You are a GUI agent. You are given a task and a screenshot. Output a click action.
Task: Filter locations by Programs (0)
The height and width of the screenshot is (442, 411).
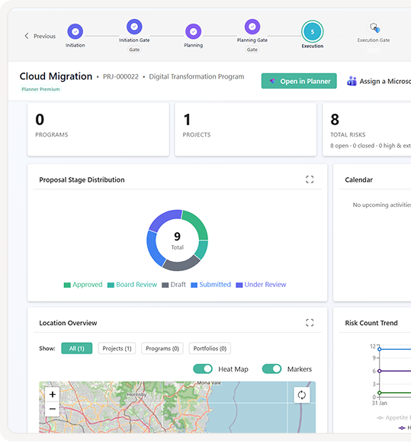pos(162,348)
